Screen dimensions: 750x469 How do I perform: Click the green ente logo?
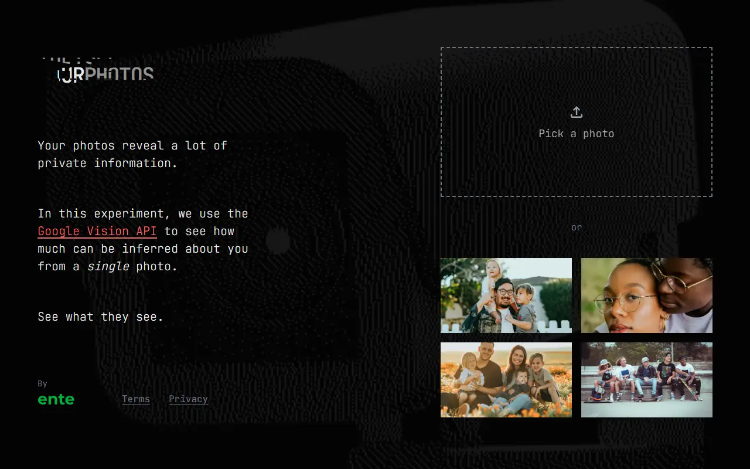[x=56, y=400]
